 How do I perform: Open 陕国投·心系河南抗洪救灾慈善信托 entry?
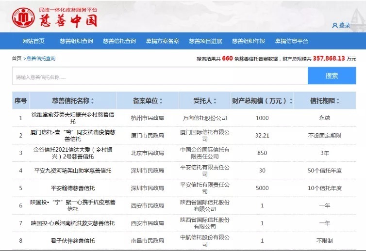[x=73, y=223]
